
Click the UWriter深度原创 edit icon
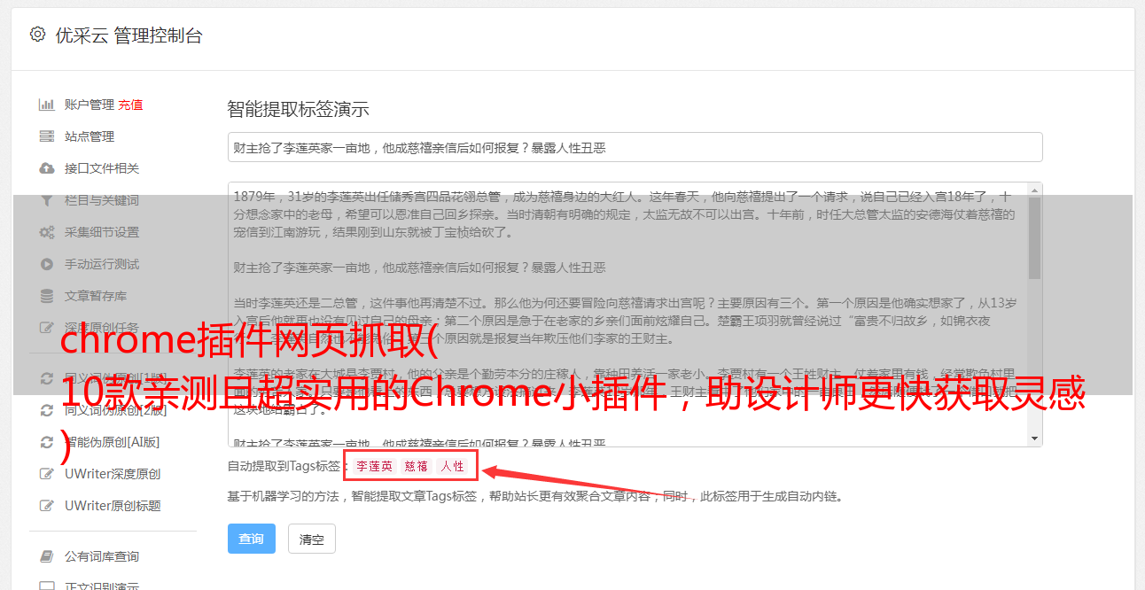click(x=47, y=474)
